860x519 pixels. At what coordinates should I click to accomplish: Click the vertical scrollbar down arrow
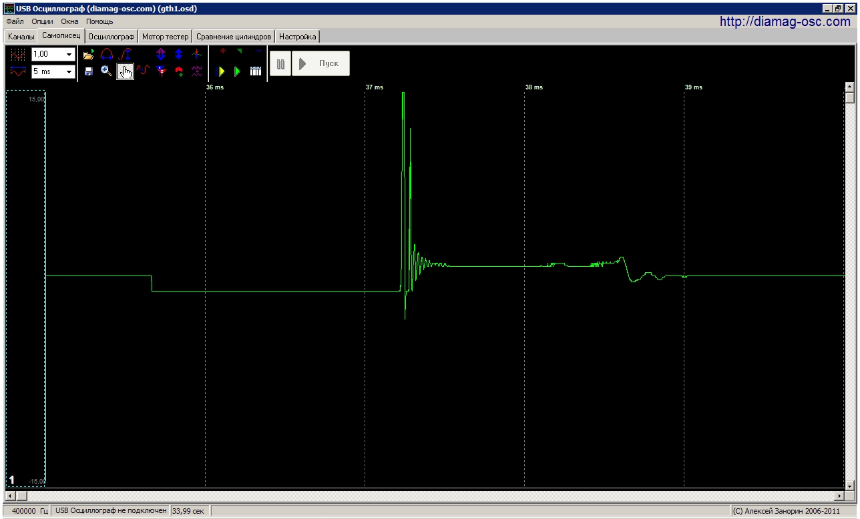click(x=850, y=486)
